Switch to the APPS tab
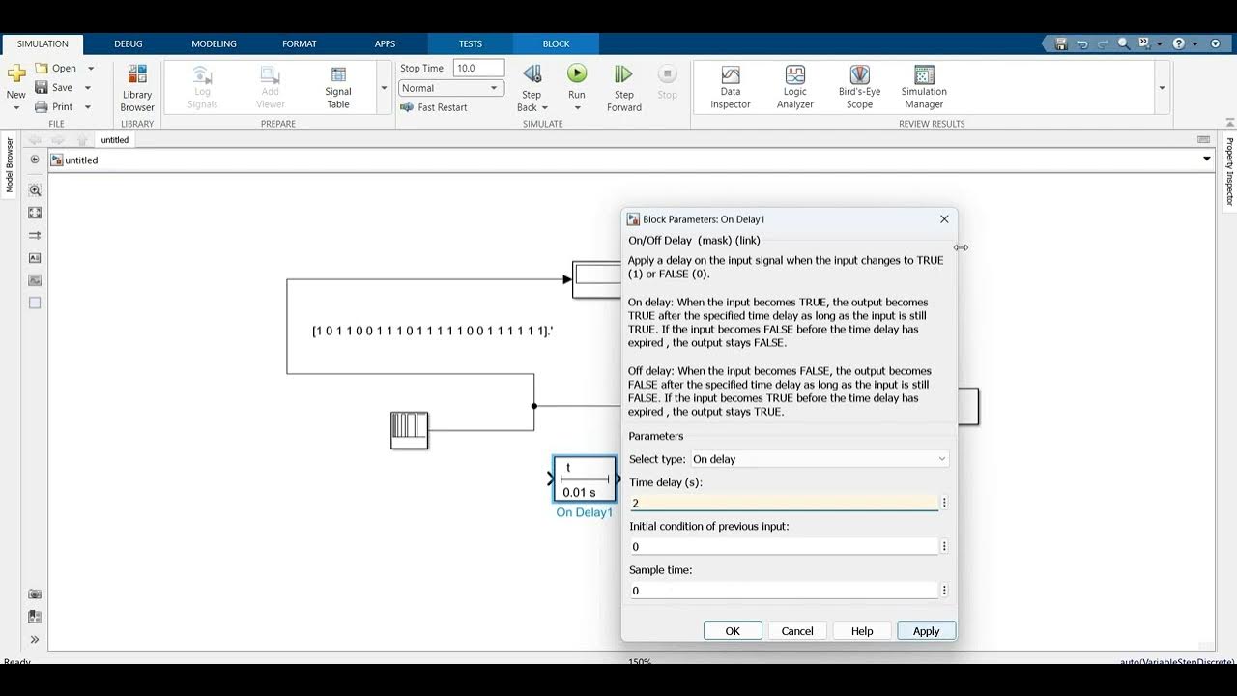Viewport: 1237px width, 696px height. pyautogui.click(x=385, y=43)
